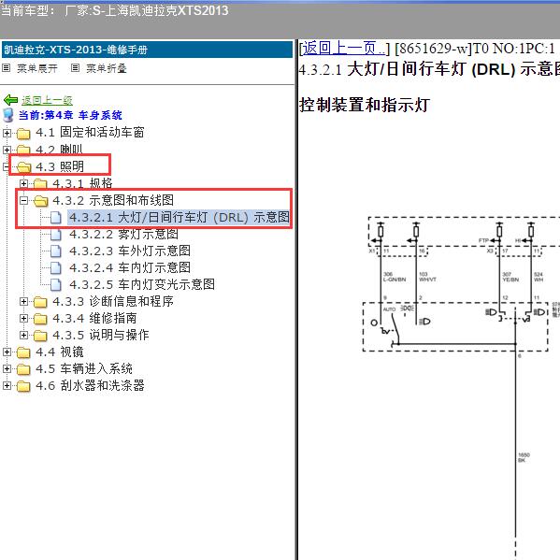Click the green back arrow icon
Screen dimensions: 560x560
pos(10,100)
